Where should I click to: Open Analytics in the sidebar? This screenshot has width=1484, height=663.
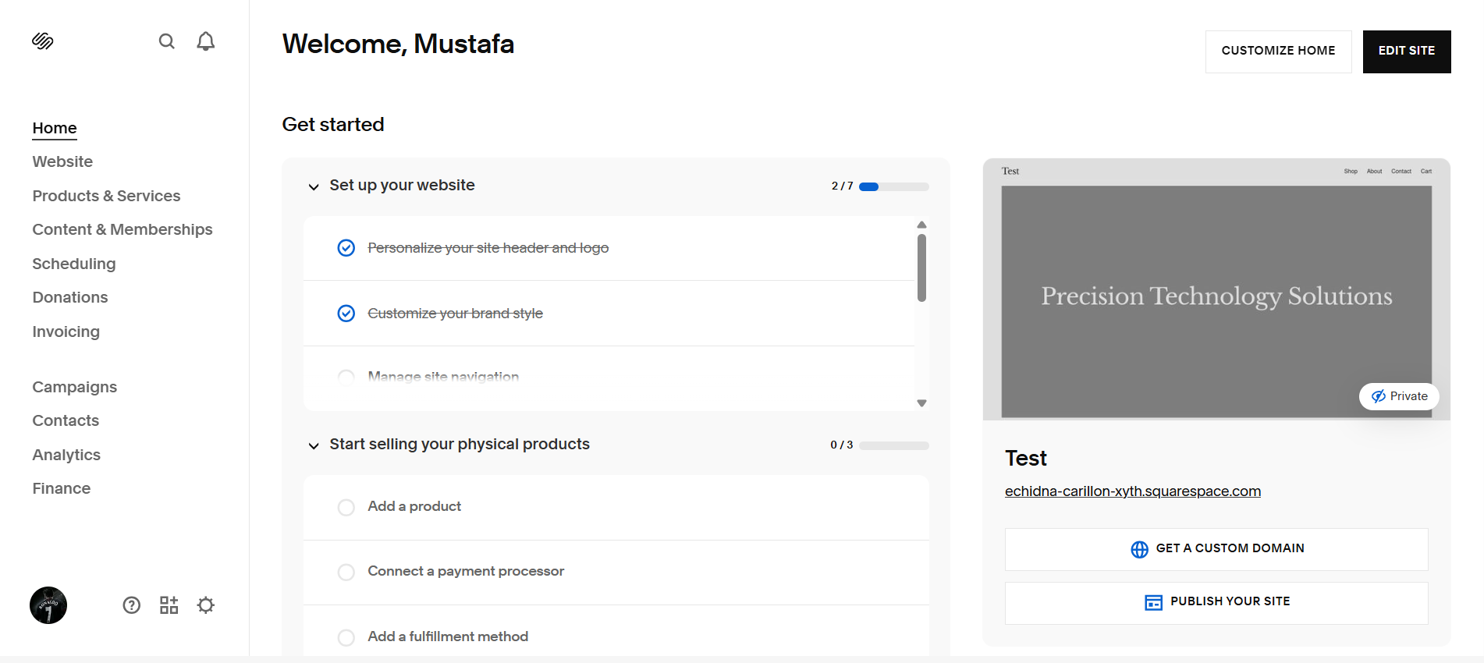tap(66, 455)
